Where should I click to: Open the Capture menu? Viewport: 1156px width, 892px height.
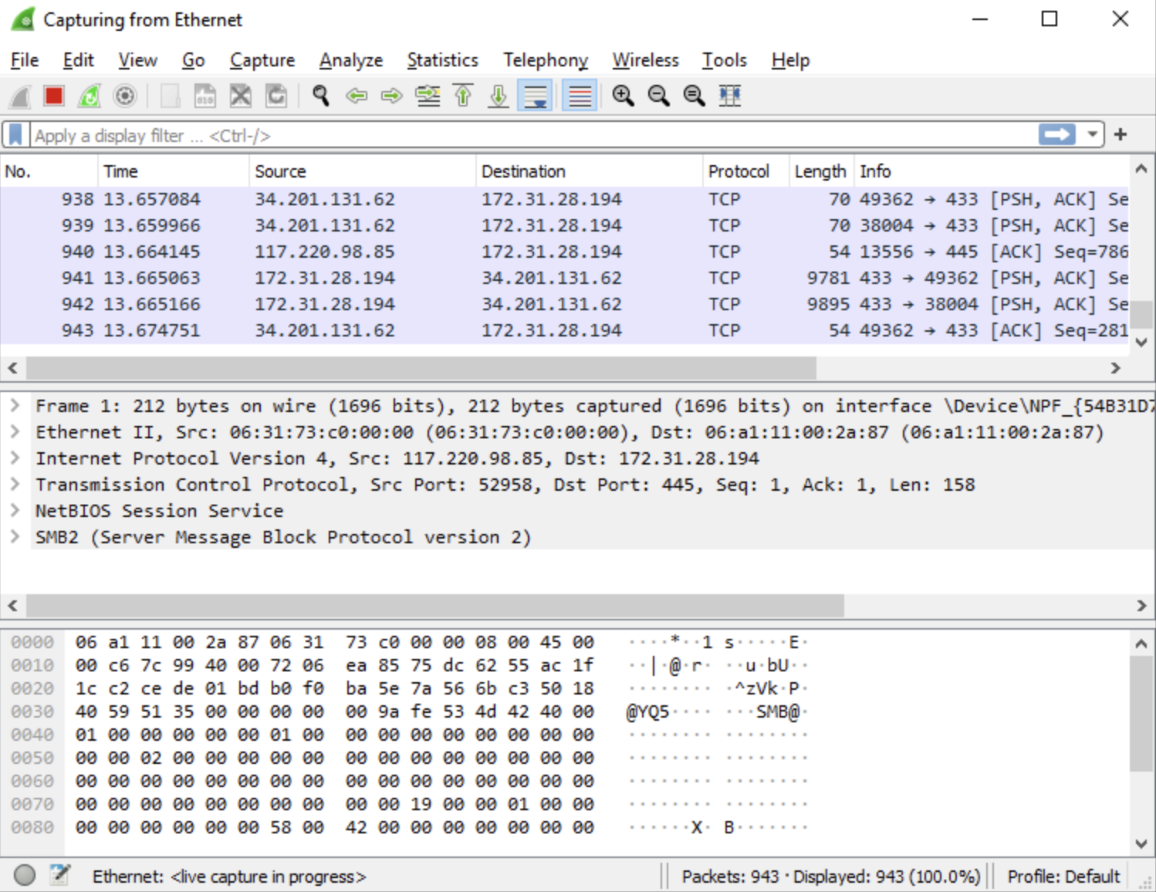(x=262, y=60)
